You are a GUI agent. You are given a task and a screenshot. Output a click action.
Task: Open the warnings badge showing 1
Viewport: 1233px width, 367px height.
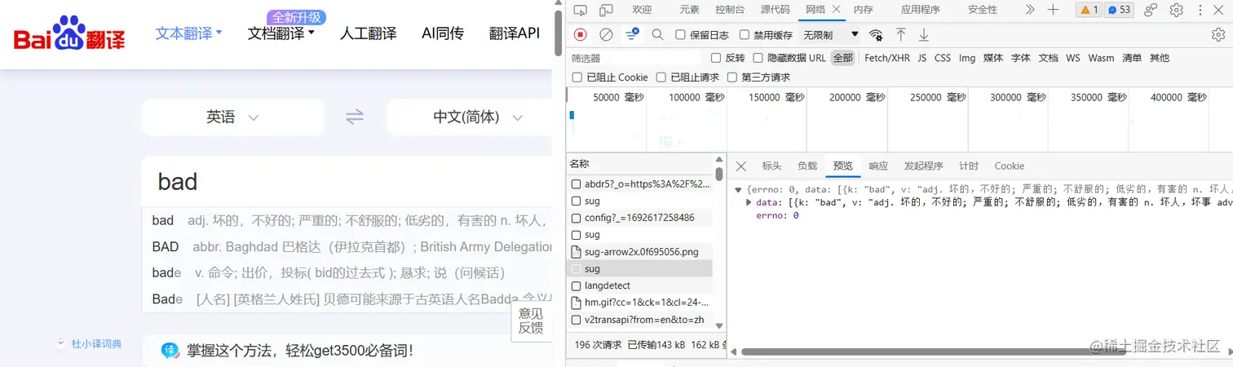[1089, 10]
